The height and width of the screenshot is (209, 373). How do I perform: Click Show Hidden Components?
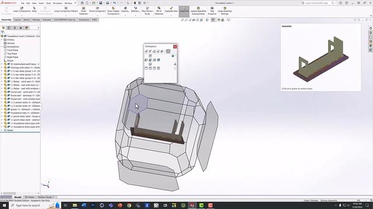(x=113, y=11)
